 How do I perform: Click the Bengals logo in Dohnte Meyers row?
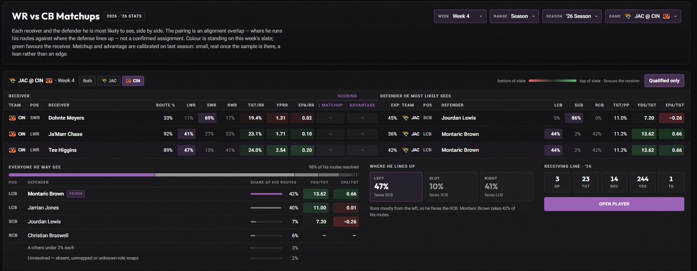(12, 118)
